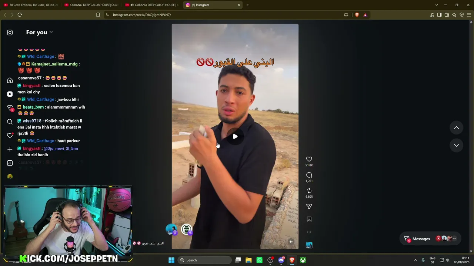Open the Brave Wallet icon
This screenshot has height=266, width=474.
coord(447,15)
